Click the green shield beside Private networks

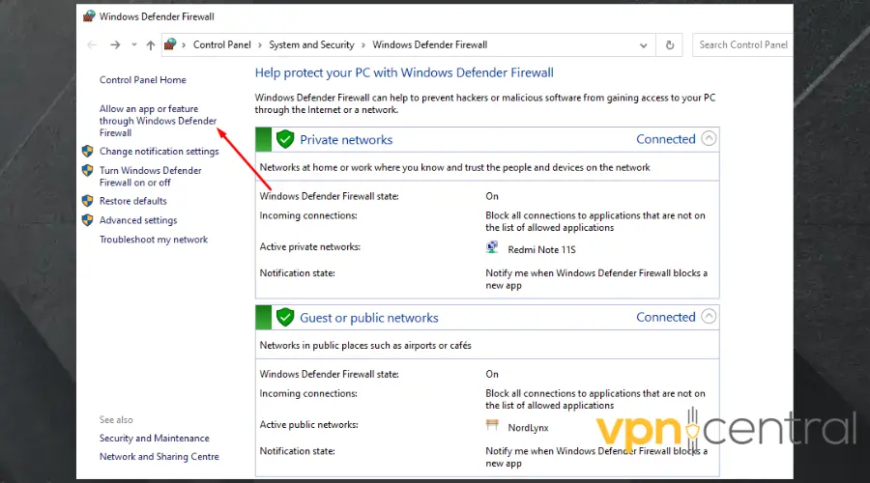[x=284, y=139]
